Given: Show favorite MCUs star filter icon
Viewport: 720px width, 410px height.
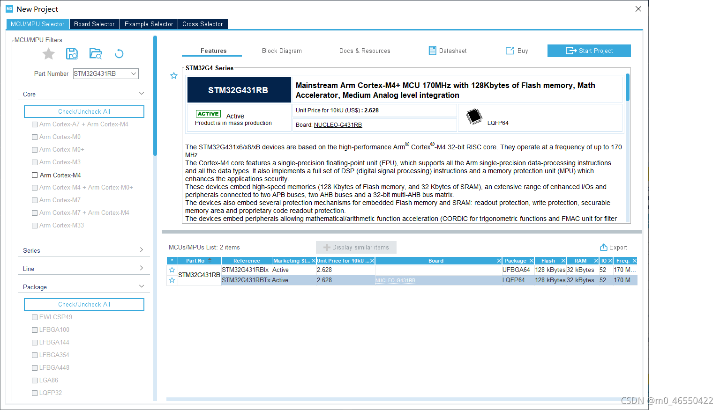Looking at the screenshot, I should pyautogui.click(x=49, y=54).
